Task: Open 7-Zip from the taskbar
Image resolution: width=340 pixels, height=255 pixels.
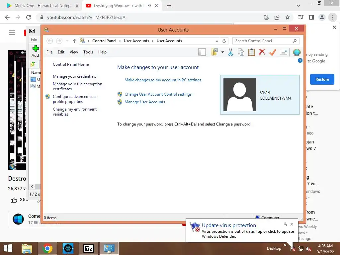Action: [x=88, y=248]
